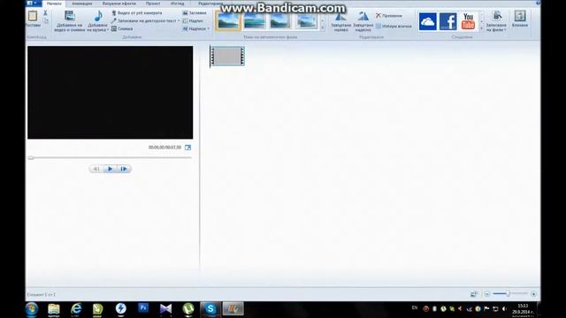Image resolution: width=566 pixels, height=318 pixels.
Task: Click the OneDrive cloud share icon
Action: [427, 21]
